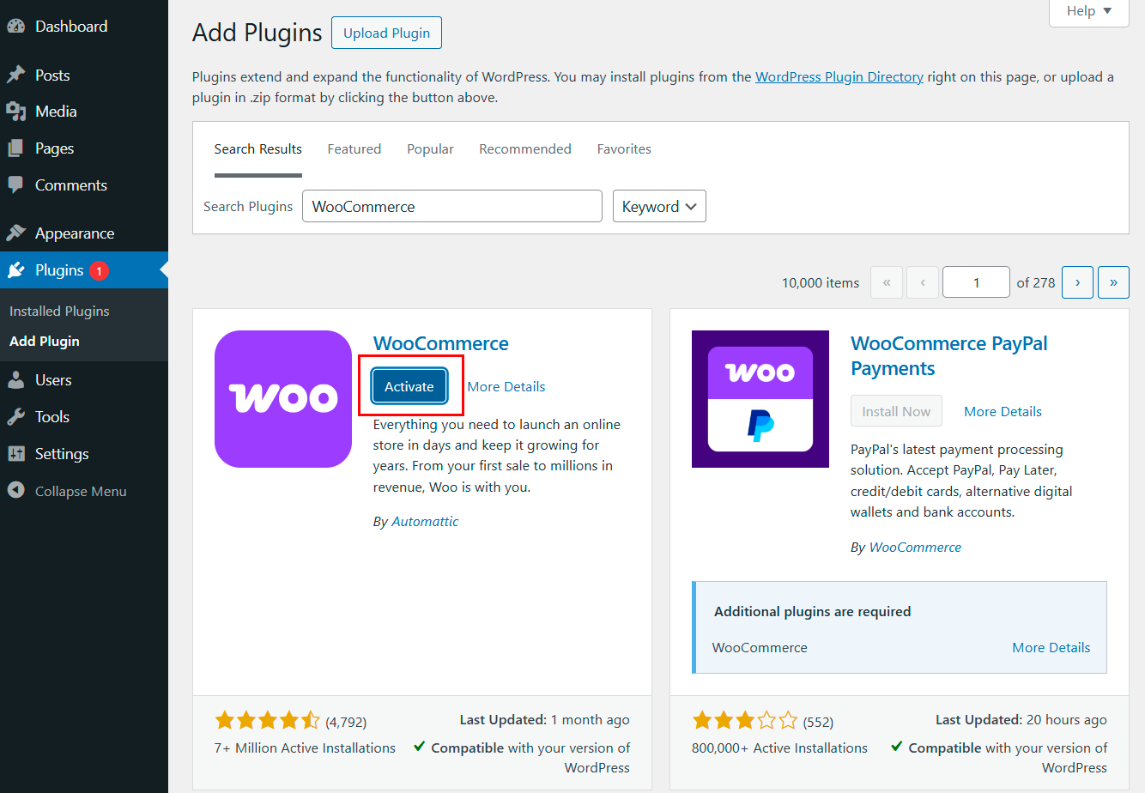
Task: Click the current page number field
Action: (976, 282)
